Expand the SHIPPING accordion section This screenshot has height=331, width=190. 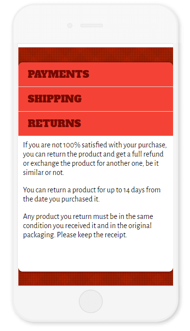(96, 99)
